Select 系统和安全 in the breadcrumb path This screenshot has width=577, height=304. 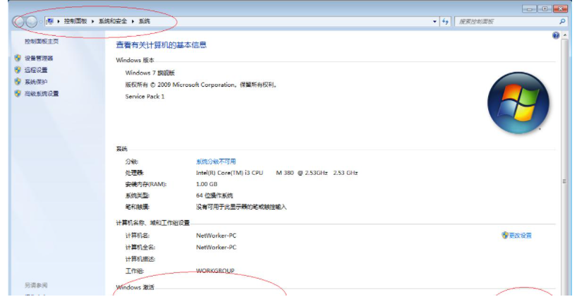point(113,22)
